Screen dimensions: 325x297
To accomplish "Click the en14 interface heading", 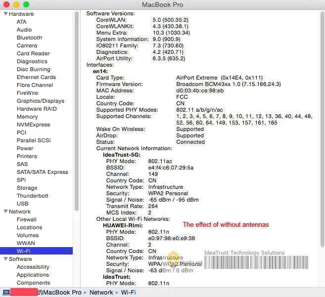I will click(x=100, y=71).
